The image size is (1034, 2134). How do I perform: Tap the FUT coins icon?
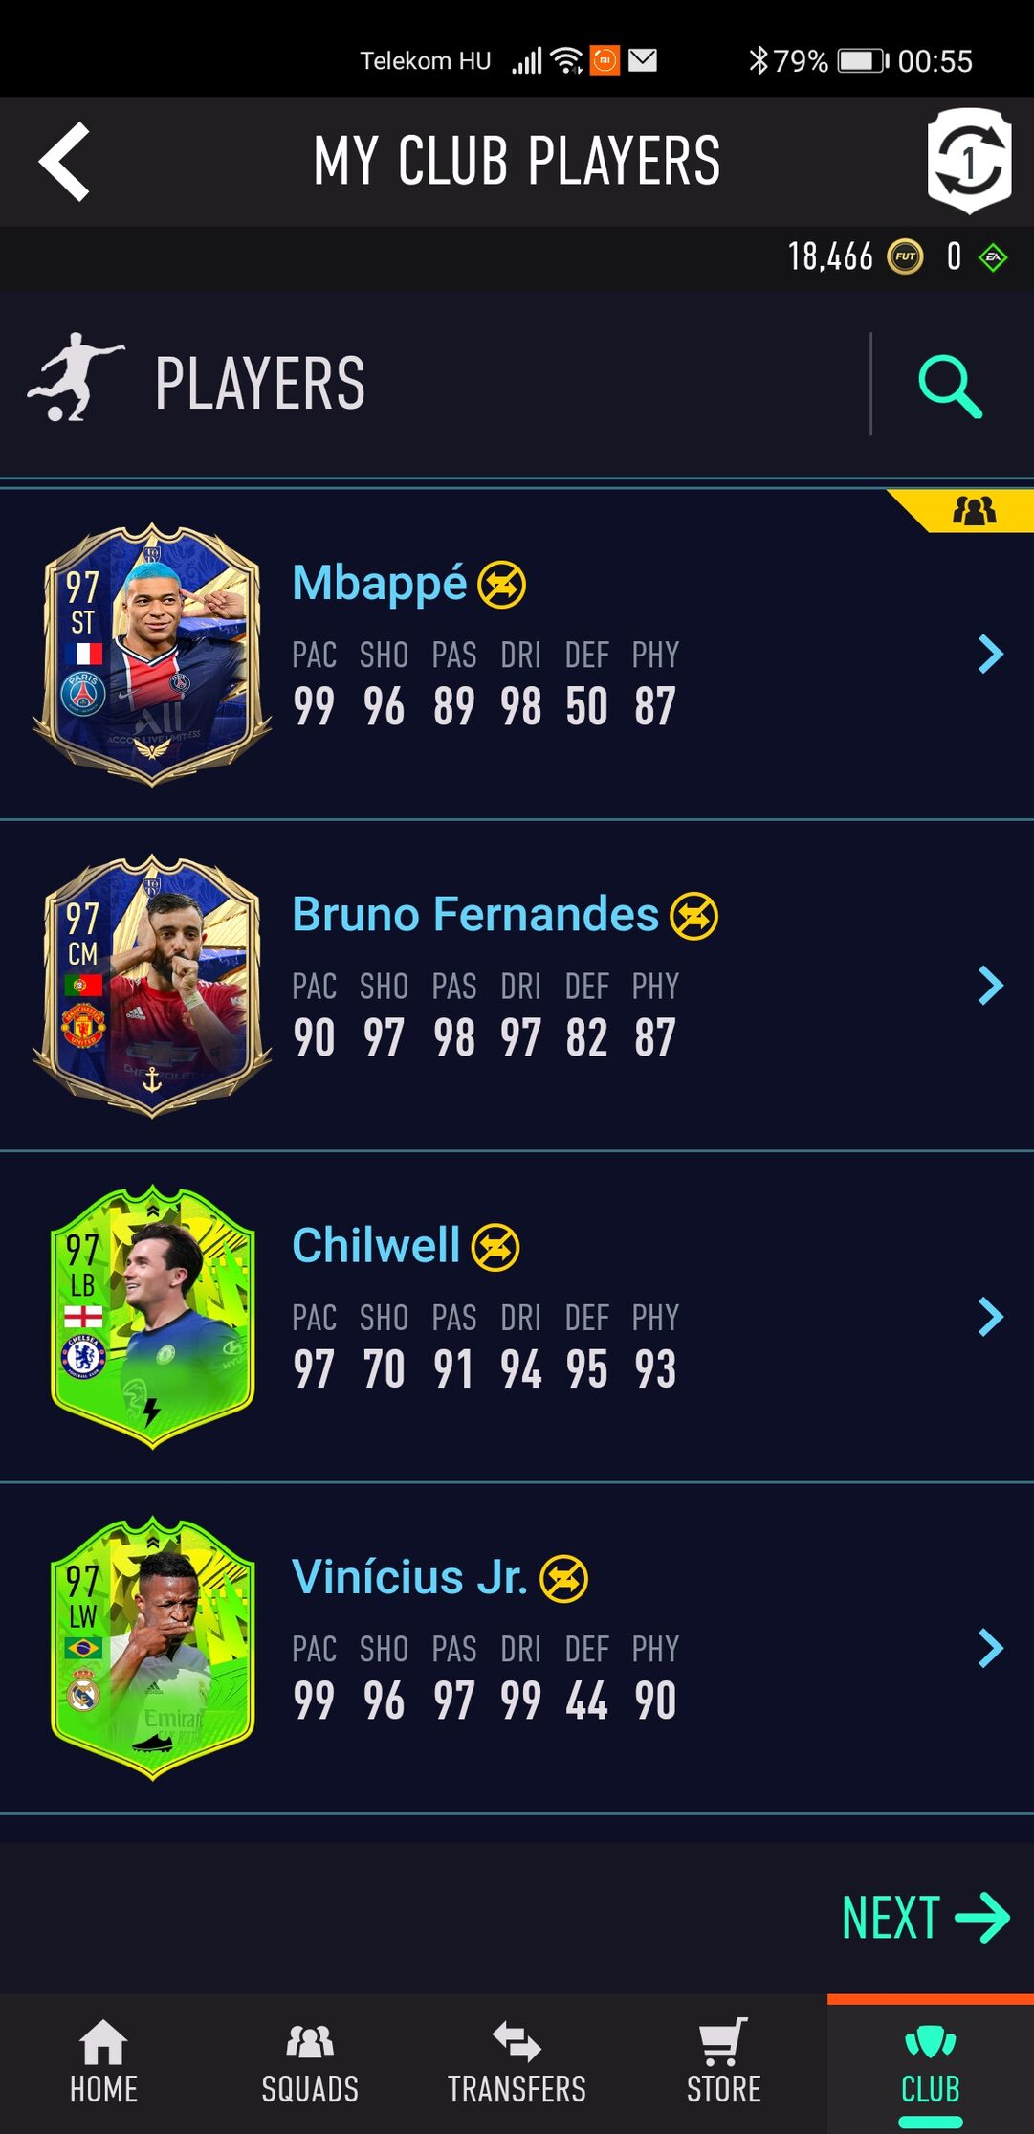click(x=905, y=256)
